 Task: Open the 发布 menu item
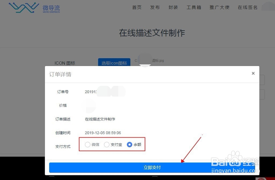coord(155,7)
